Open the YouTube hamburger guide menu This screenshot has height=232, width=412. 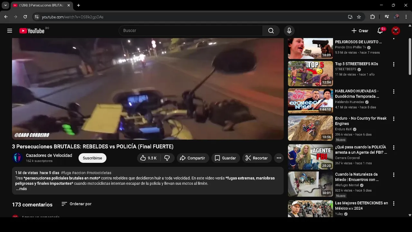[10, 31]
